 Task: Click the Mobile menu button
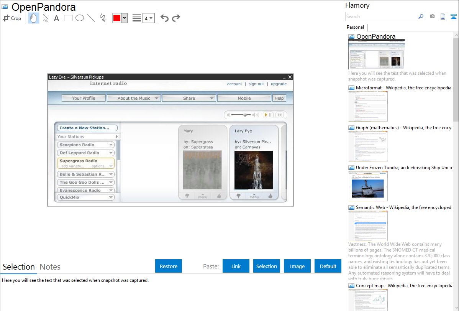[x=244, y=98]
